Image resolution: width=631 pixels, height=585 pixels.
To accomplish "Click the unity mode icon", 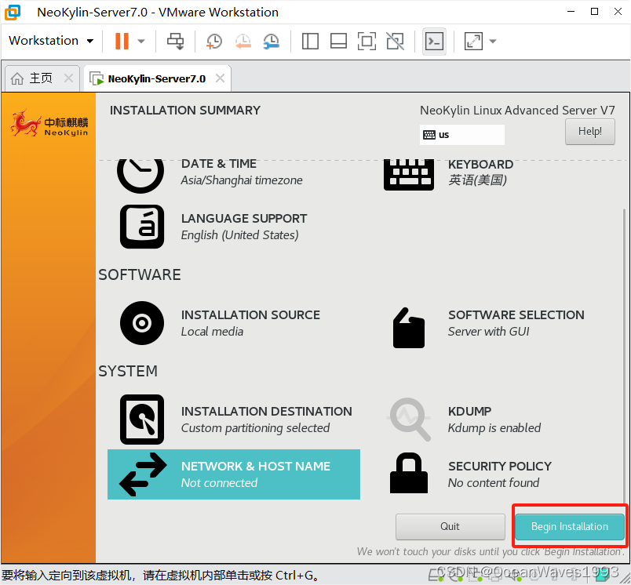I will pyautogui.click(x=395, y=41).
